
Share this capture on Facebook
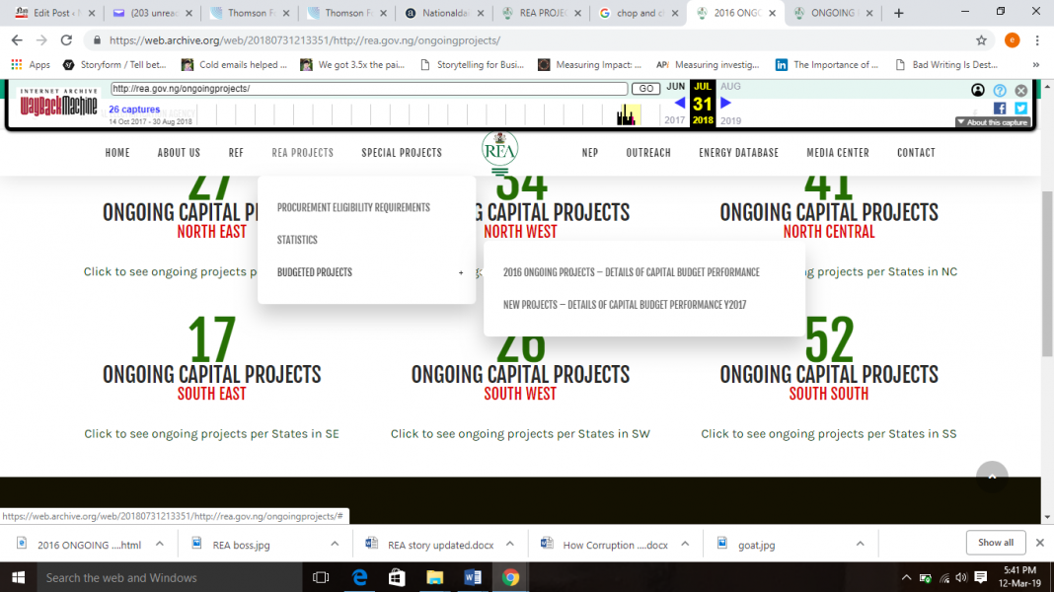coord(1000,108)
